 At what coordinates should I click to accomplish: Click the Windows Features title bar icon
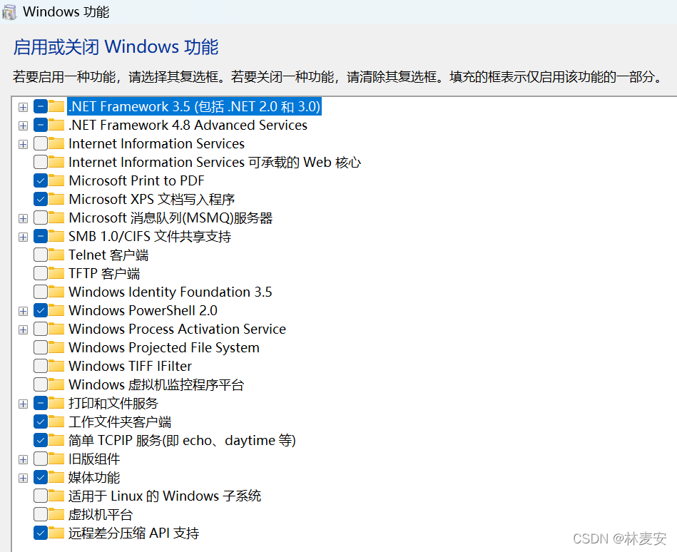tap(9, 12)
